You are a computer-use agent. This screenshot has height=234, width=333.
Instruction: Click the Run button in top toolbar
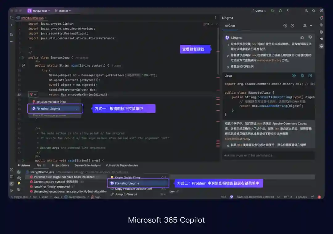tap(273, 11)
